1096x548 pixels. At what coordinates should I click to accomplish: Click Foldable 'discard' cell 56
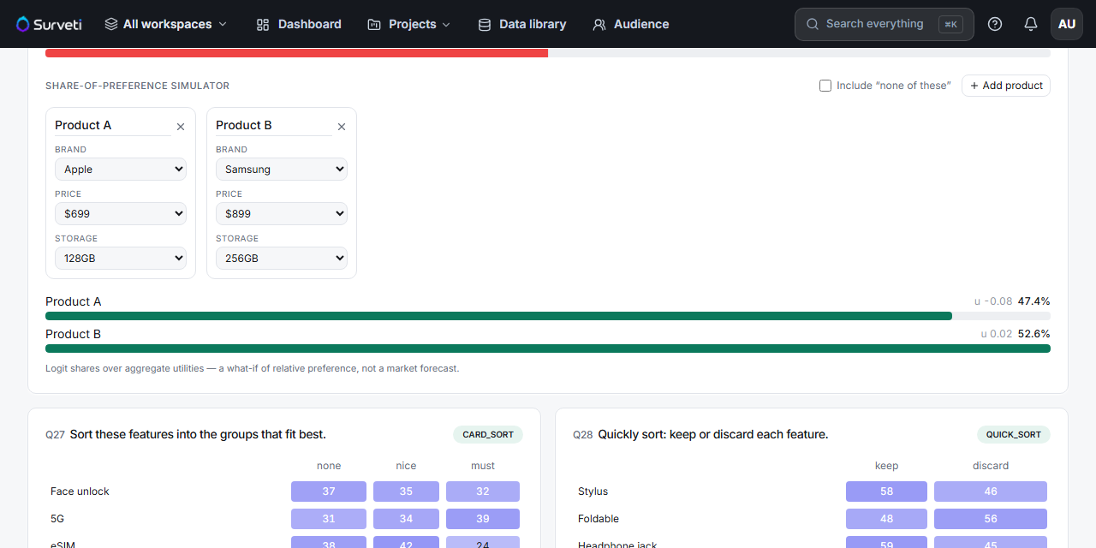point(991,519)
